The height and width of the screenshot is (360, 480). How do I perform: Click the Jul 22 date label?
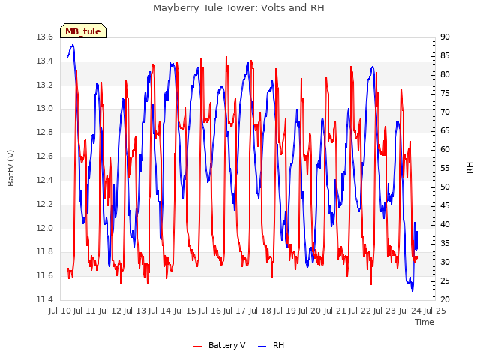[x=360, y=311]
